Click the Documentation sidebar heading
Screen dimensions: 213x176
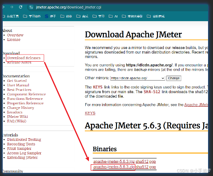click(x=16, y=76)
